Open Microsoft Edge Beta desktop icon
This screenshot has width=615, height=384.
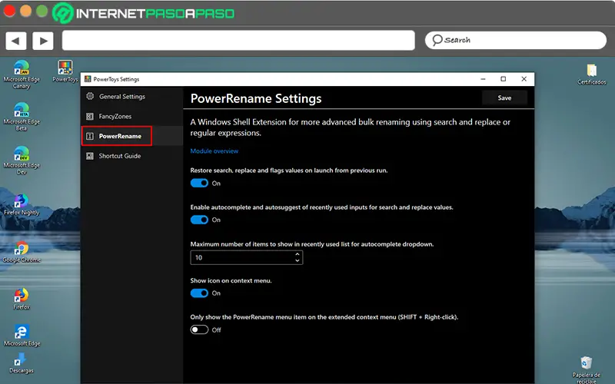(21, 111)
